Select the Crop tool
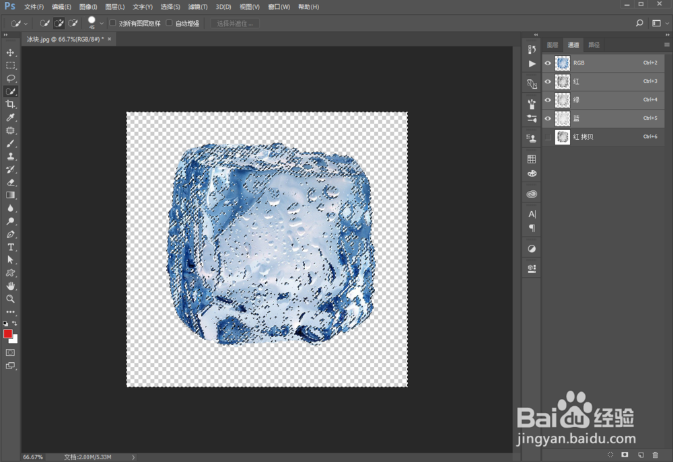673x462 pixels. [10, 104]
